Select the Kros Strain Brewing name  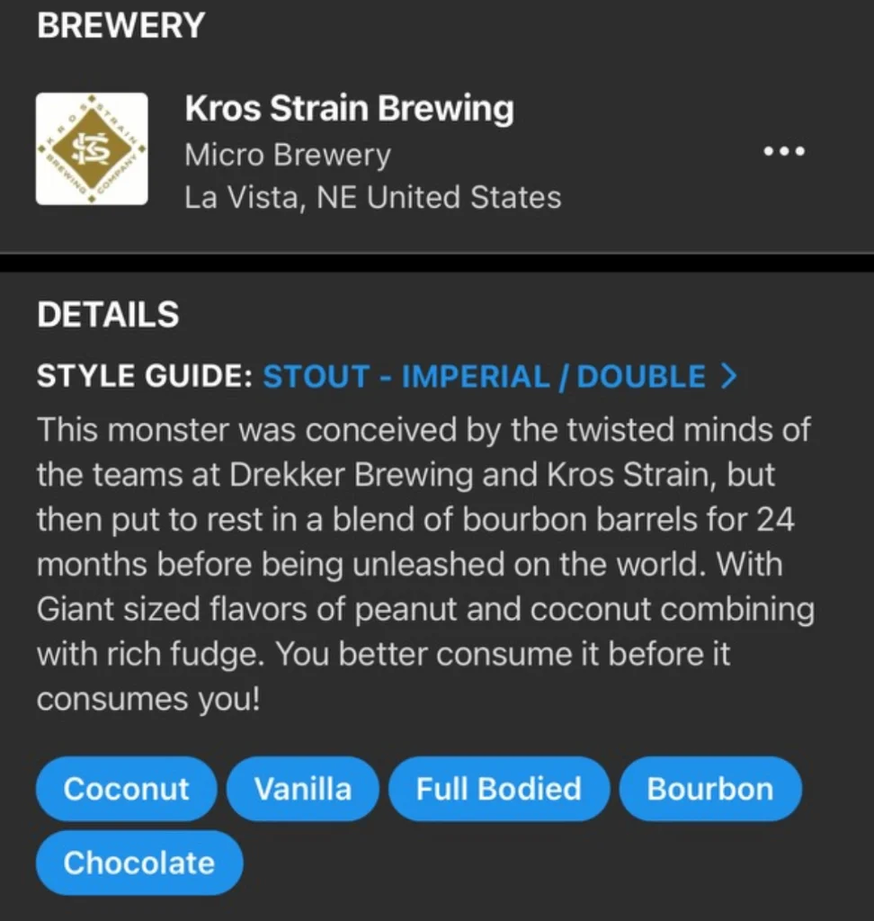tap(349, 109)
